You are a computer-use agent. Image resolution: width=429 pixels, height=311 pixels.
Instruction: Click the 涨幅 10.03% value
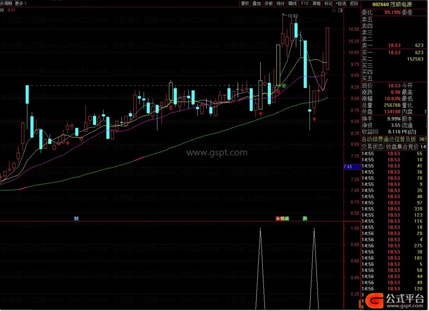(x=392, y=99)
